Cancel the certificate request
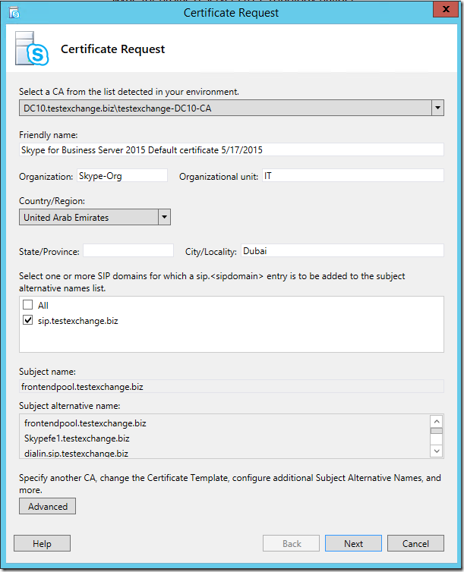Image resolution: width=464 pixels, height=572 pixels. pyautogui.click(x=415, y=543)
